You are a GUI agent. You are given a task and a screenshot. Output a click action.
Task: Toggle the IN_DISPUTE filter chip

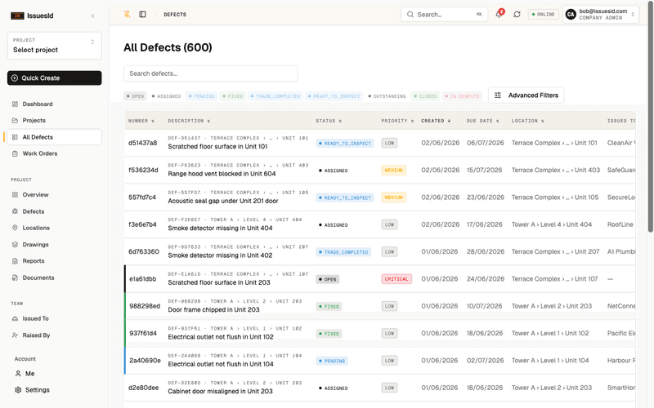[462, 96]
